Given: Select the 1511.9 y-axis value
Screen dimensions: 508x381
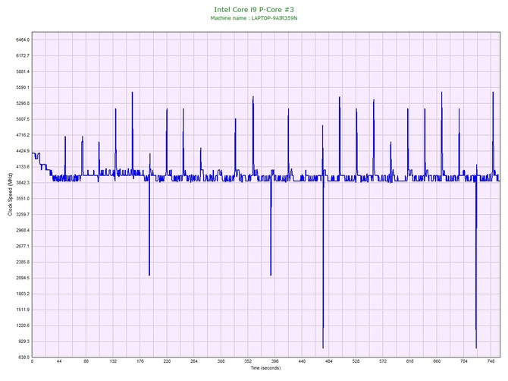Looking at the screenshot, I should [23, 310].
